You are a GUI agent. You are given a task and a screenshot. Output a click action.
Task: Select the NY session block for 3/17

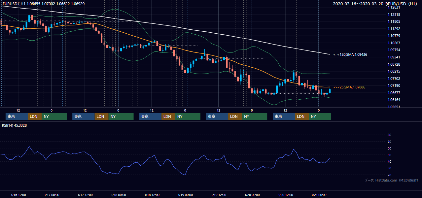pyautogui.click(x=121, y=116)
